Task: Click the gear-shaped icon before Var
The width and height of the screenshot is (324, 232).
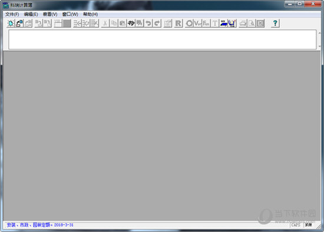Action: pyautogui.click(x=189, y=24)
